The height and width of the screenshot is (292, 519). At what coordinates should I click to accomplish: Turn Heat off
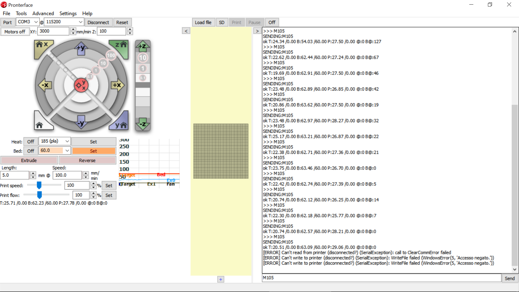point(31,142)
